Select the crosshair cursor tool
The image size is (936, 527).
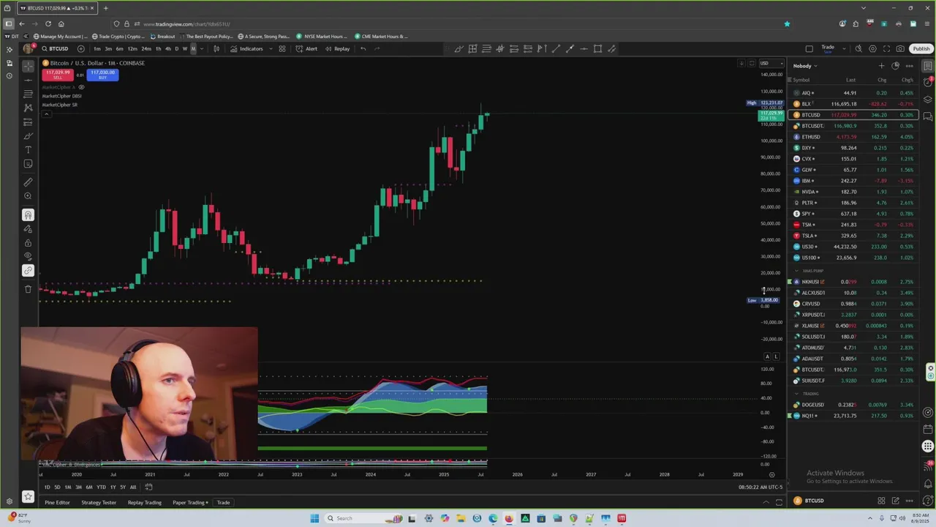pos(28,66)
